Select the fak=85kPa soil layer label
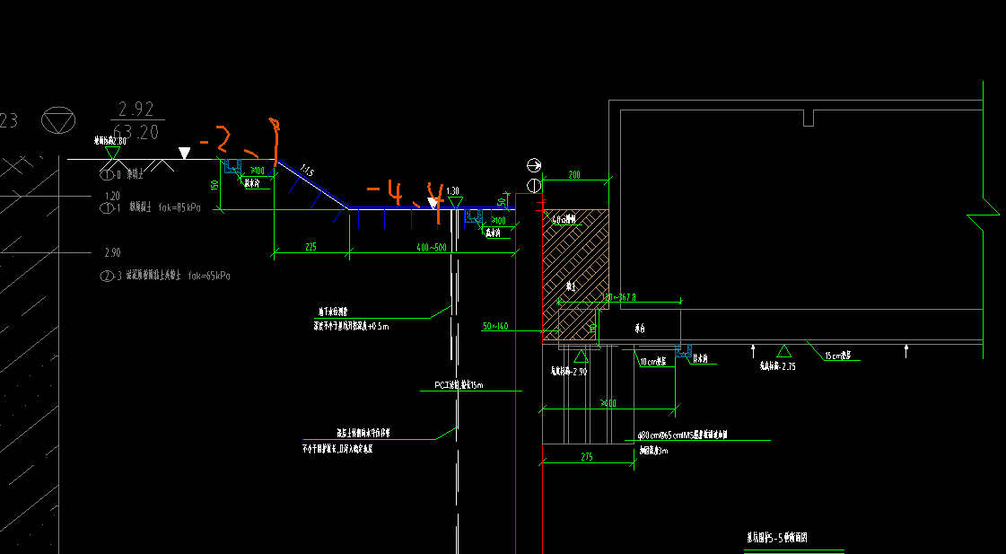Image resolution: width=1006 pixels, height=554 pixels. pyautogui.click(x=179, y=208)
